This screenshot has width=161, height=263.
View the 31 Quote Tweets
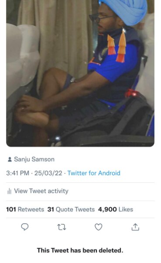[x=71, y=209]
